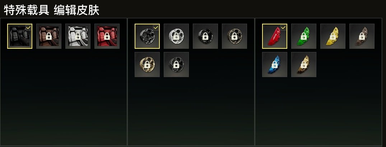Select the equipped dark chrome wheel rim

click(147, 36)
